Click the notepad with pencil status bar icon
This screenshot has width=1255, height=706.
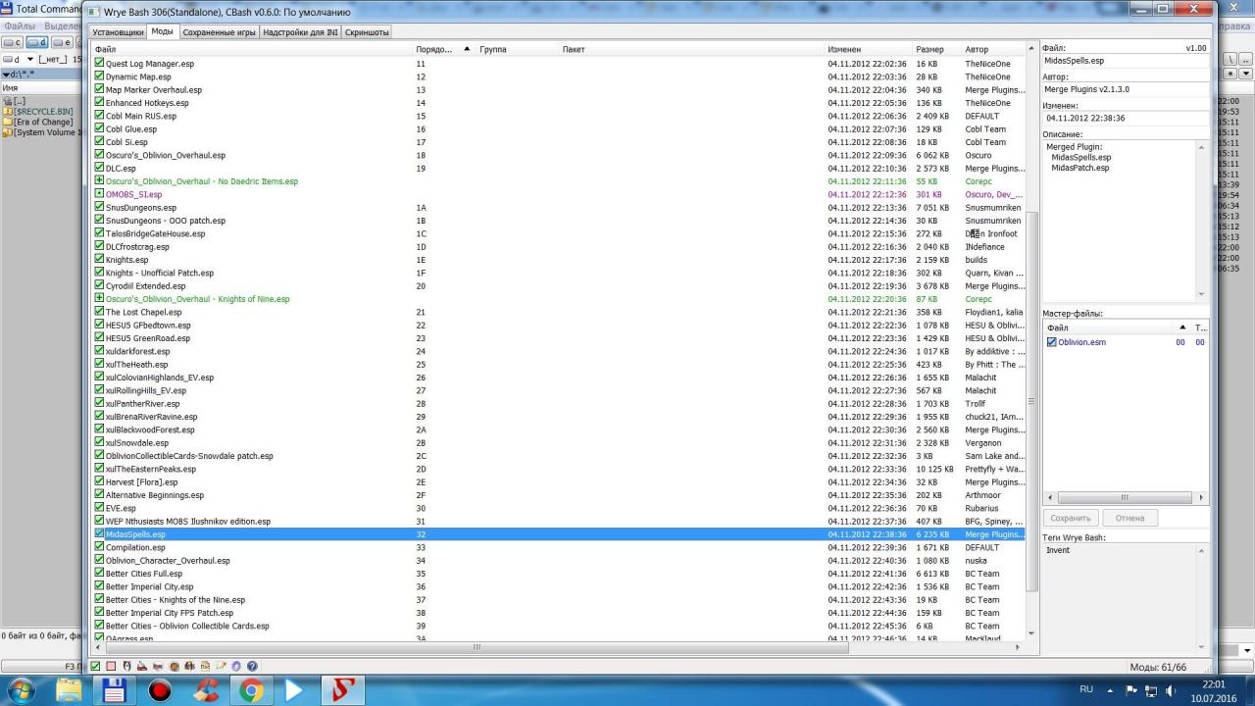[221, 667]
